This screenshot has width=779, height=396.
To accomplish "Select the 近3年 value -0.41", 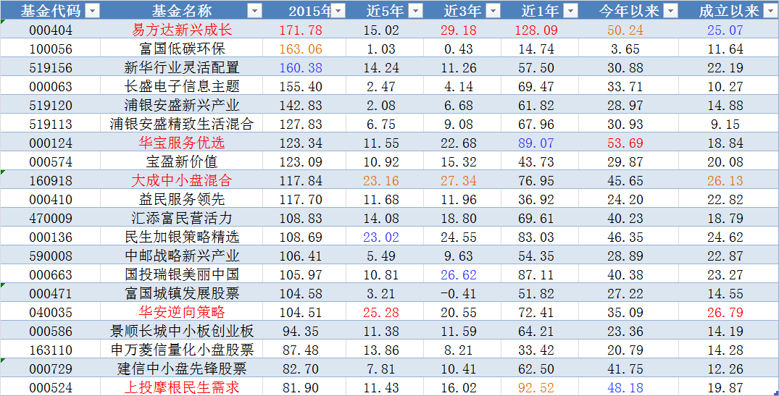I will coord(459,294).
